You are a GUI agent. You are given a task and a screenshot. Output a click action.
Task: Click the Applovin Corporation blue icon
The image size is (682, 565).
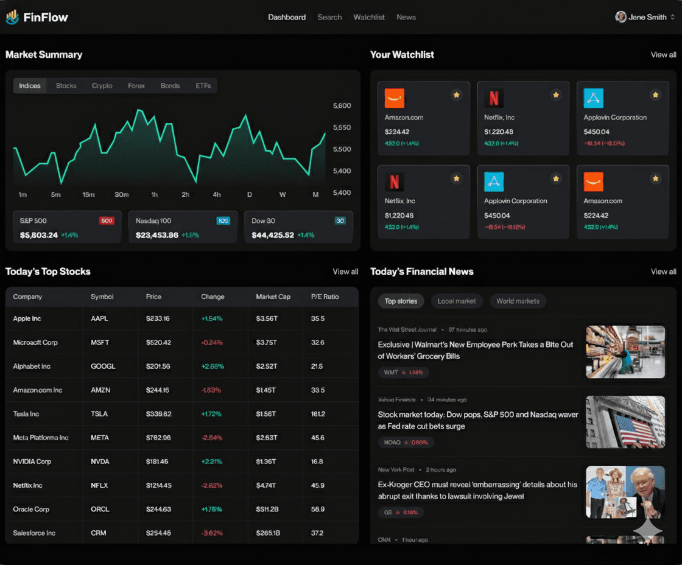pos(594,97)
